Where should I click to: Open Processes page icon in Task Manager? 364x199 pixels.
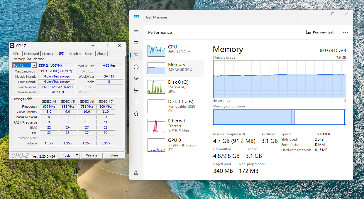(136, 43)
